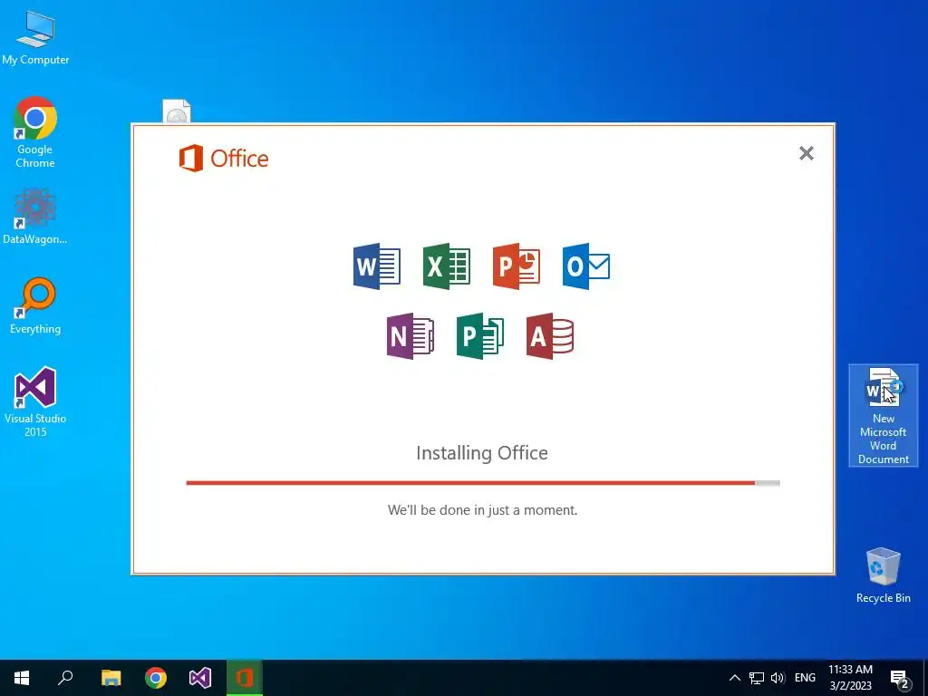Open Visual Studio from the taskbar
928x696 pixels.
(200, 678)
